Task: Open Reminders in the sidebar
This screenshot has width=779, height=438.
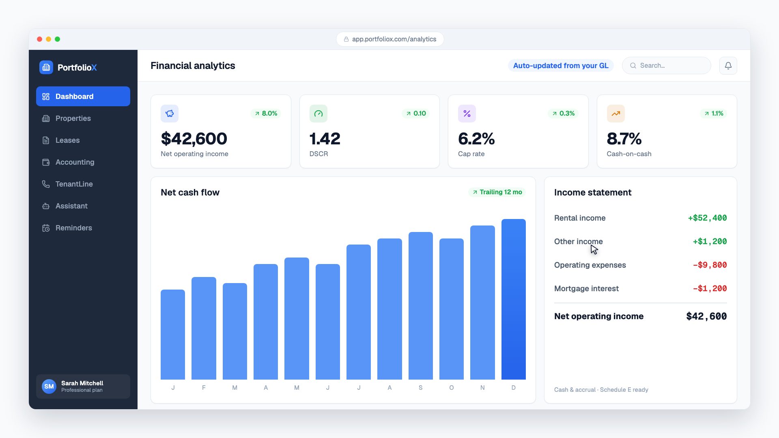Action: pyautogui.click(x=83, y=228)
